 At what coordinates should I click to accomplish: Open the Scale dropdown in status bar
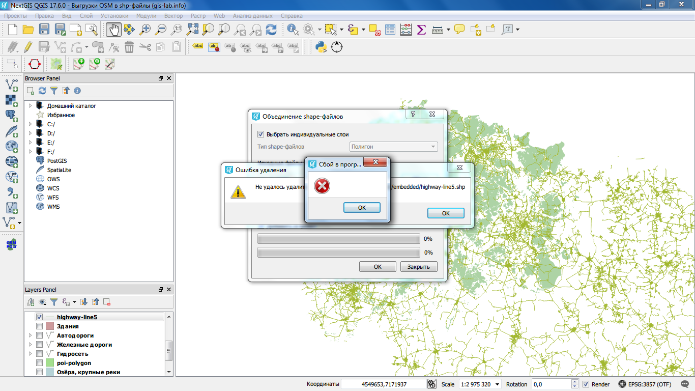497,384
